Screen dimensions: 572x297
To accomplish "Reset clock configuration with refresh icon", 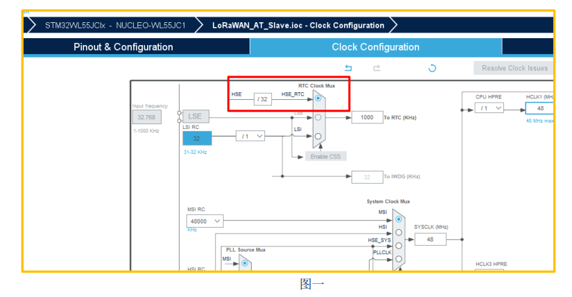I will pos(432,68).
